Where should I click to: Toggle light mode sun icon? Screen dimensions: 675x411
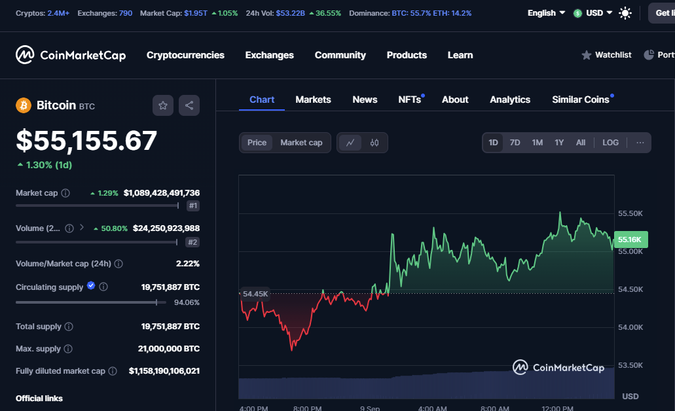(625, 13)
